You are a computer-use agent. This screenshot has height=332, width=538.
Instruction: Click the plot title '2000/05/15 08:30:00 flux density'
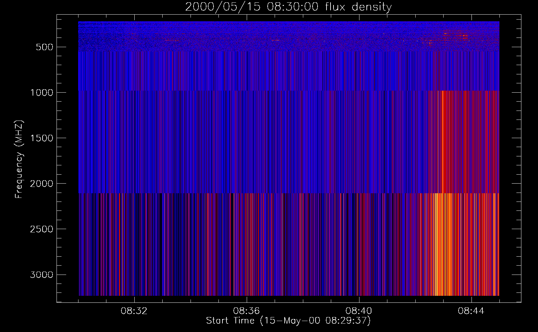pos(288,7)
